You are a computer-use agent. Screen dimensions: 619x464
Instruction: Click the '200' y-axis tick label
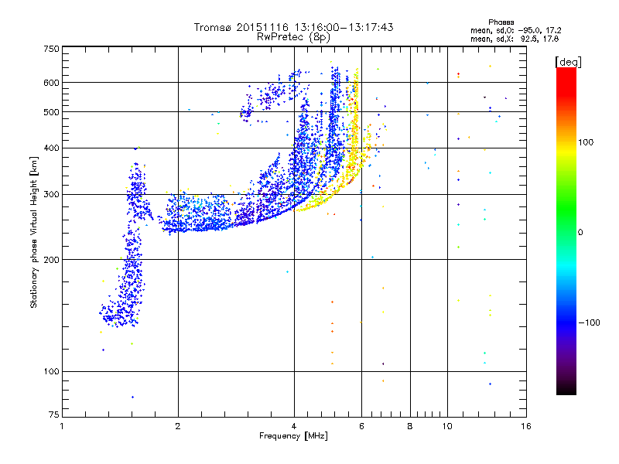pyautogui.click(x=51, y=260)
